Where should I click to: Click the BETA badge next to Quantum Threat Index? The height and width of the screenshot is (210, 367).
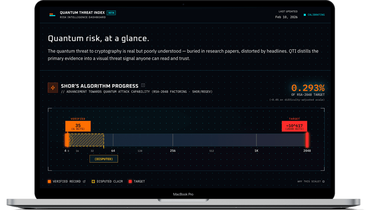pos(111,13)
